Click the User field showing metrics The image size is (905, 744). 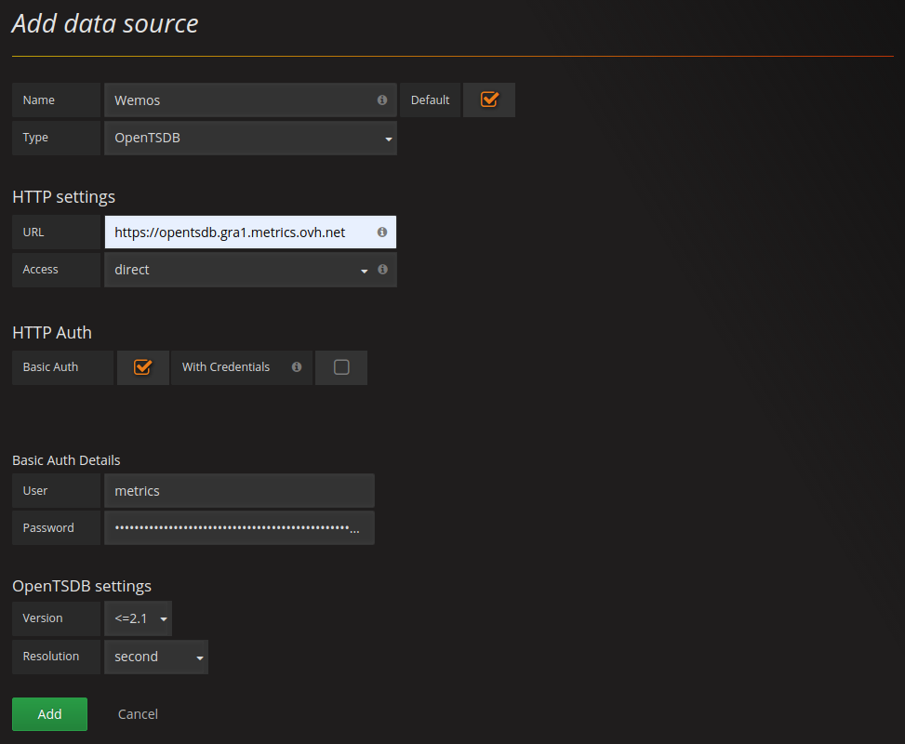[239, 490]
